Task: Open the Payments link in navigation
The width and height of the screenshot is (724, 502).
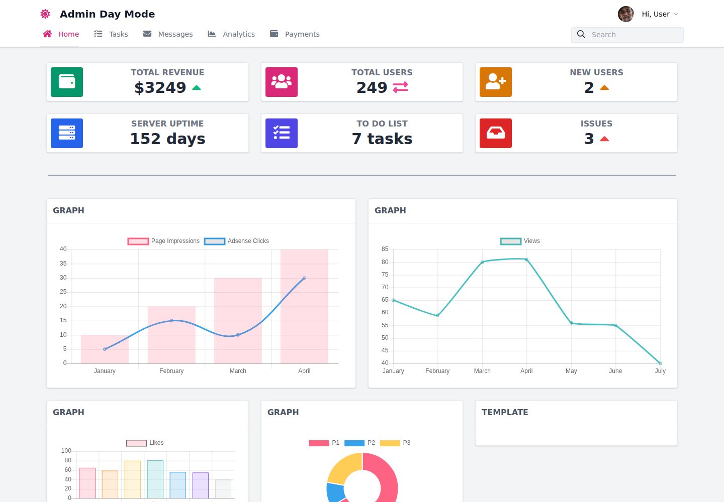Action: point(295,34)
